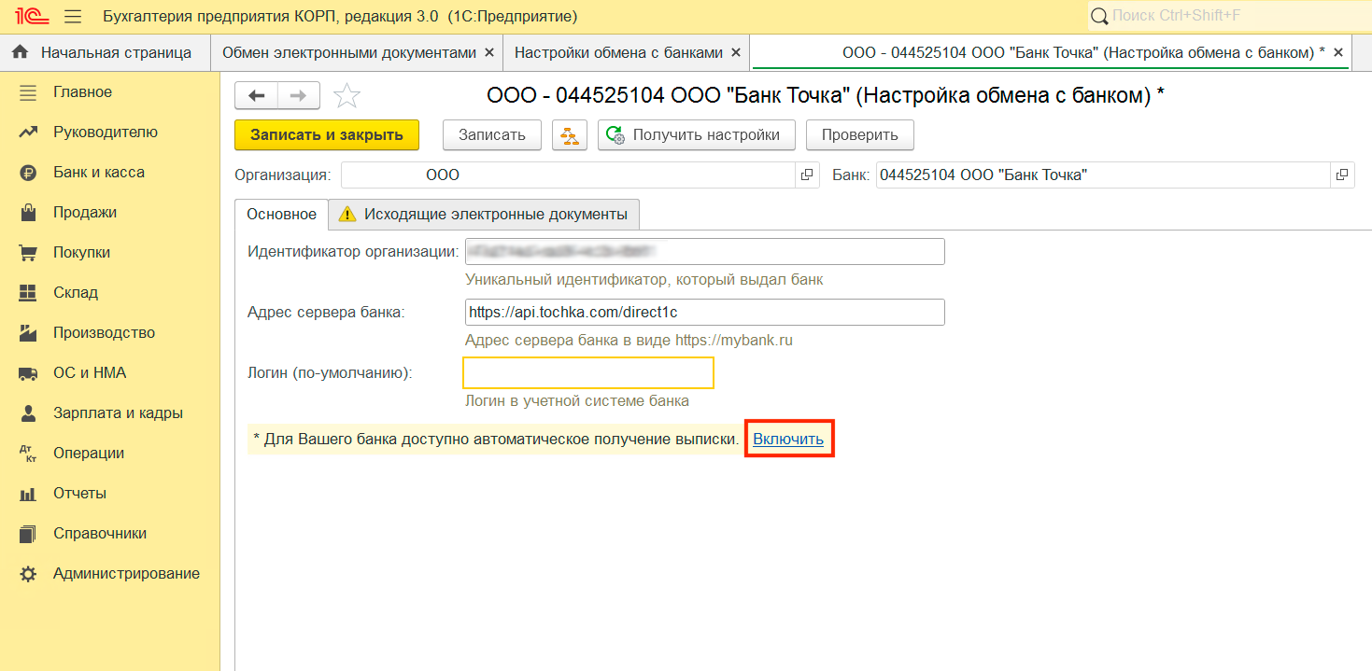Open the organization field selection button
1372x671 pixels.
tap(807, 175)
